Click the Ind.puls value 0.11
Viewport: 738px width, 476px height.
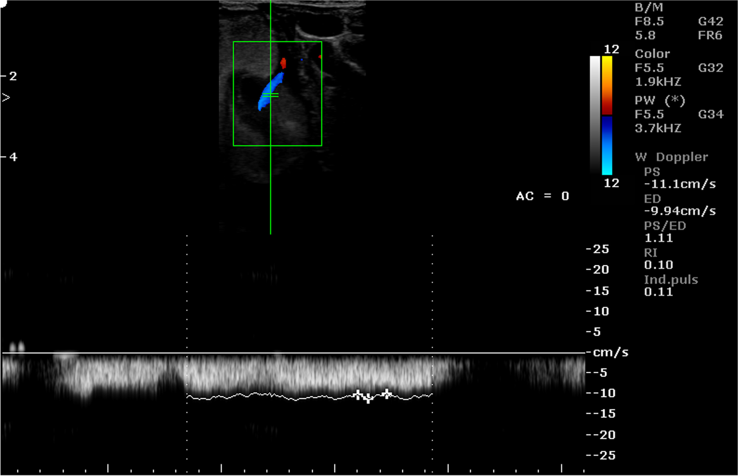click(x=658, y=292)
